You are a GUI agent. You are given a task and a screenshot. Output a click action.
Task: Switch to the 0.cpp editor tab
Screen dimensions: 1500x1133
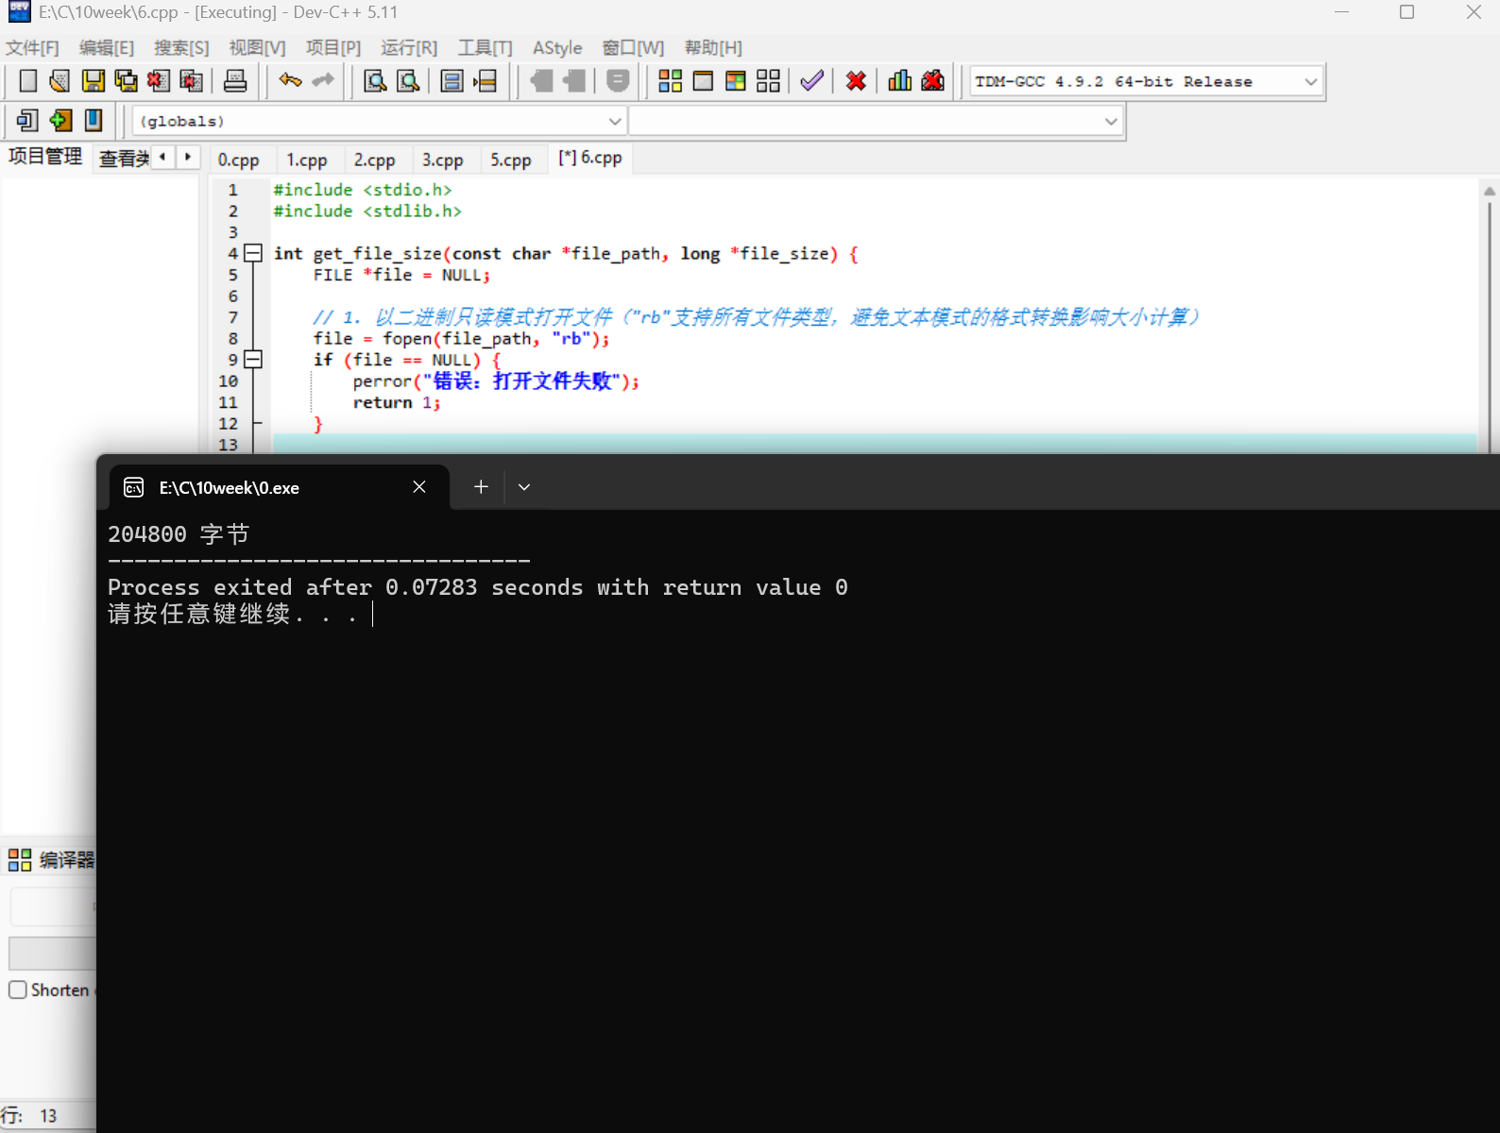(238, 160)
